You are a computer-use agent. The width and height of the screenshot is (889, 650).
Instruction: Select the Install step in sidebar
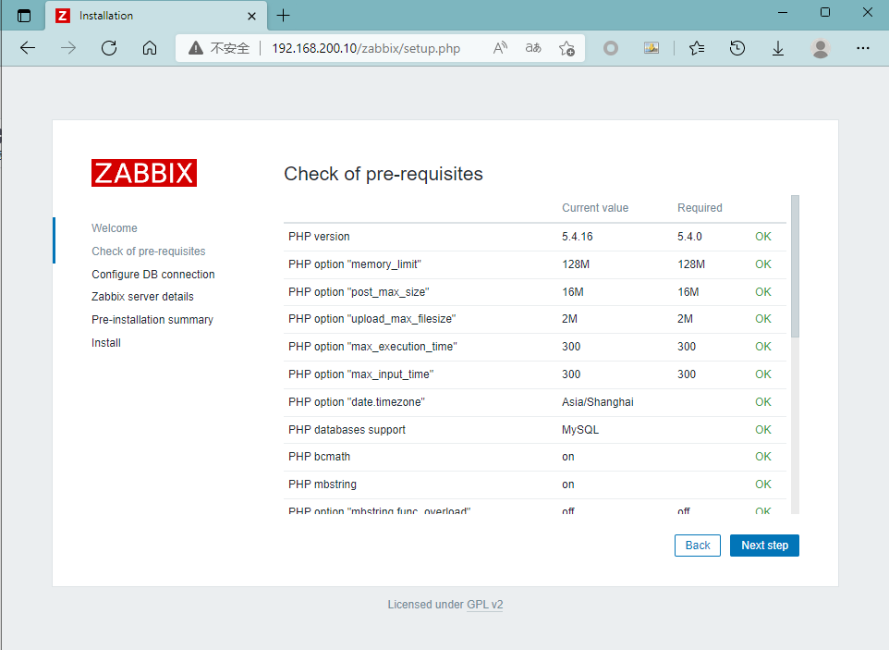pos(106,343)
